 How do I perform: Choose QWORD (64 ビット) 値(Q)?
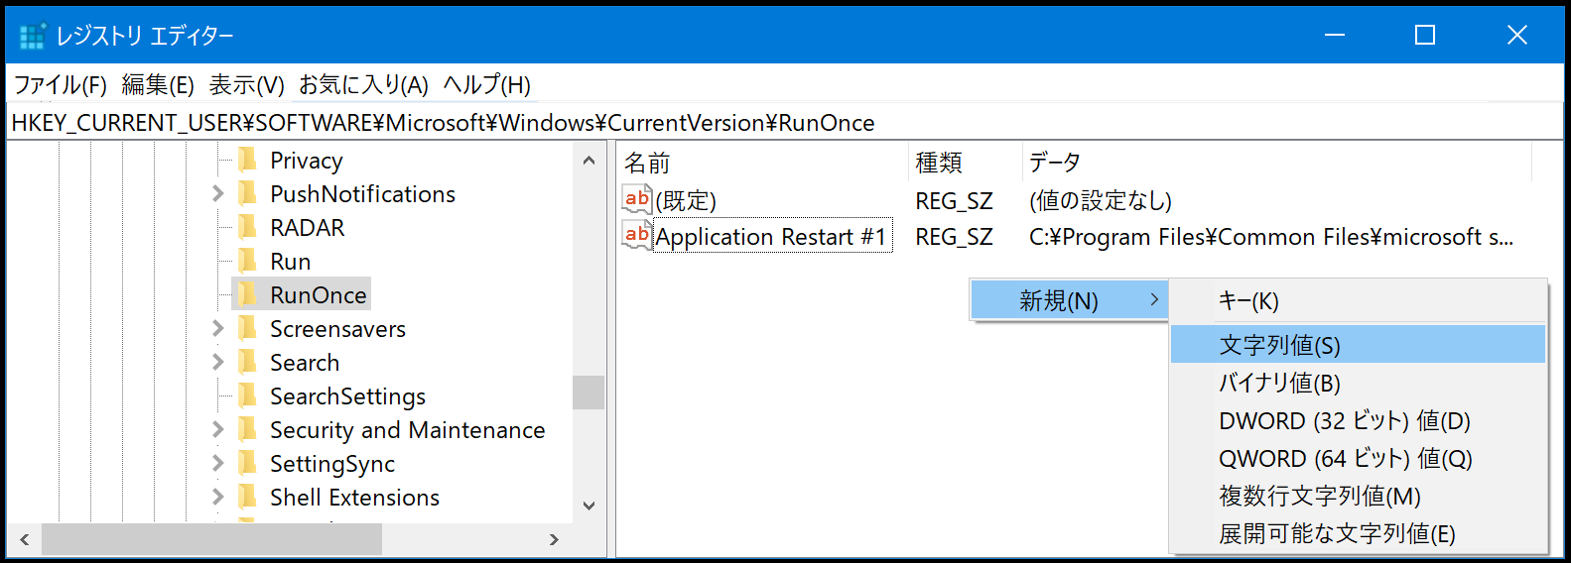[x=1358, y=458]
